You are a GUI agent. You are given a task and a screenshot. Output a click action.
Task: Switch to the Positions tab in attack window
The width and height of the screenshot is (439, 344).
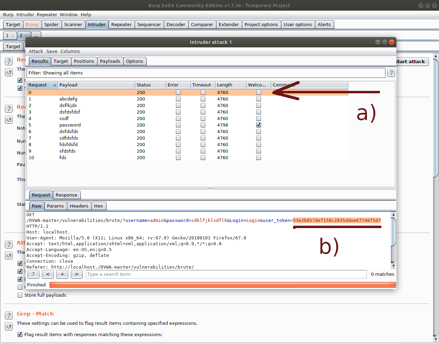84,61
